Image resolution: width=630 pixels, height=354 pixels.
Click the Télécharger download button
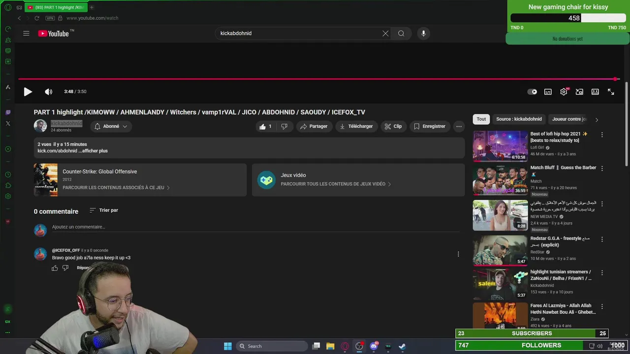click(x=356, y=126)
